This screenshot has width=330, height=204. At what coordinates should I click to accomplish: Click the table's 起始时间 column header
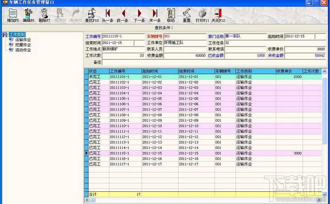(x=160, y=71)
